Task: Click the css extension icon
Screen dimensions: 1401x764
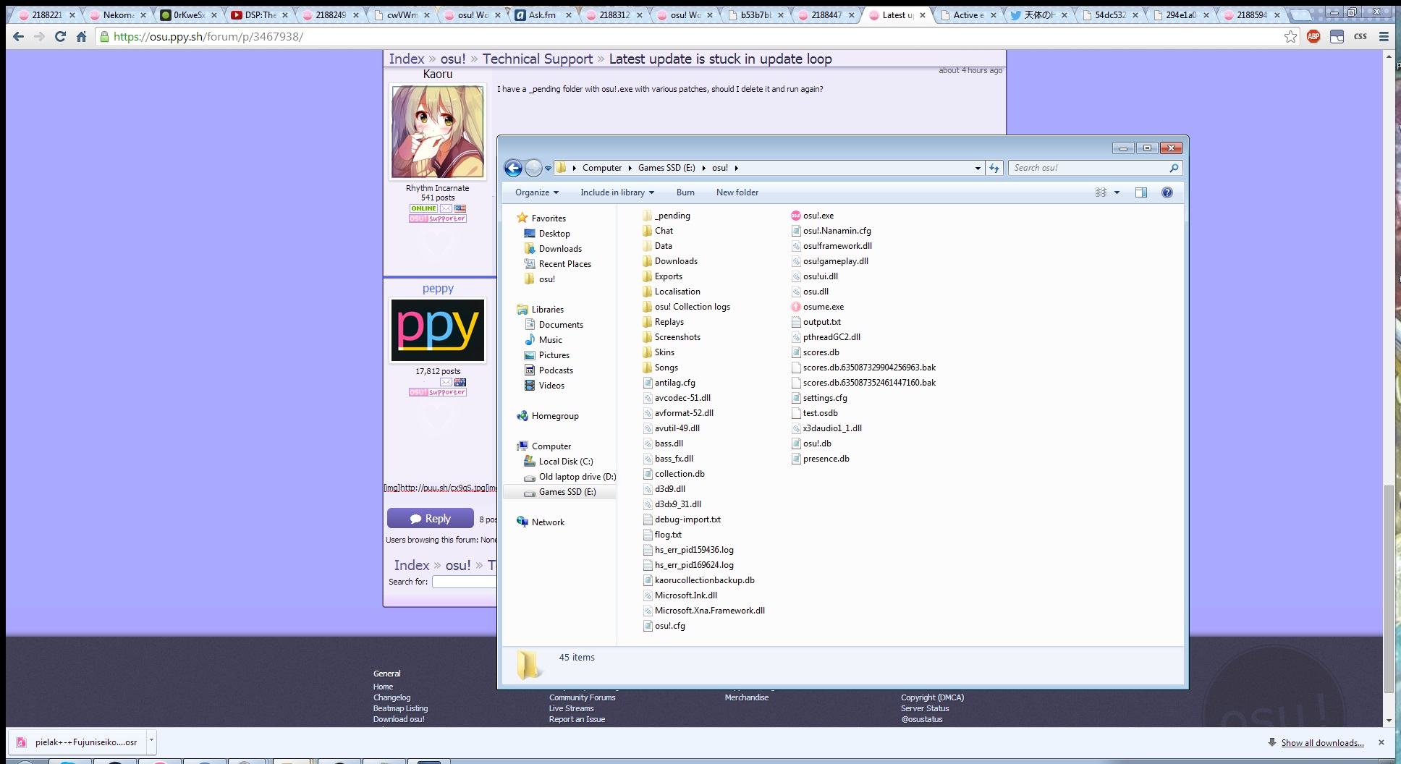Action: 1360,36
